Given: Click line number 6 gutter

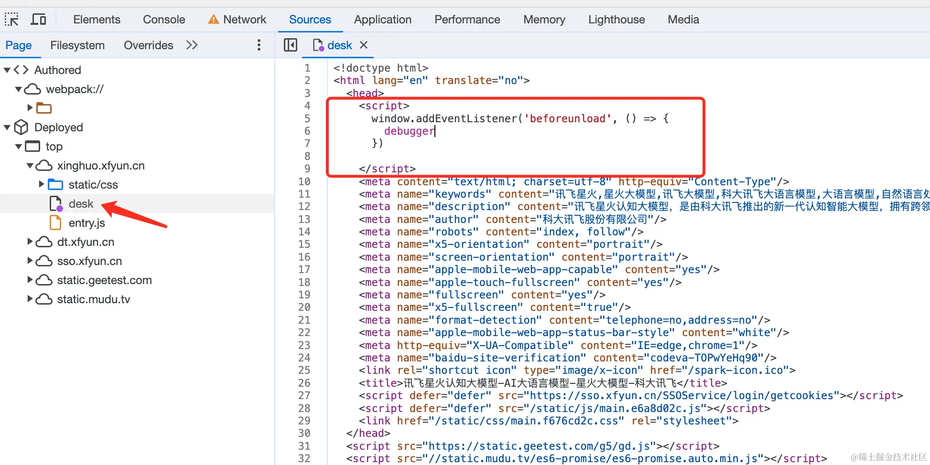Looking at the screenshot, I should coord(307,131).
